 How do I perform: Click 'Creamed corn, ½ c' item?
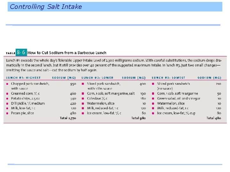coord(25,93)
